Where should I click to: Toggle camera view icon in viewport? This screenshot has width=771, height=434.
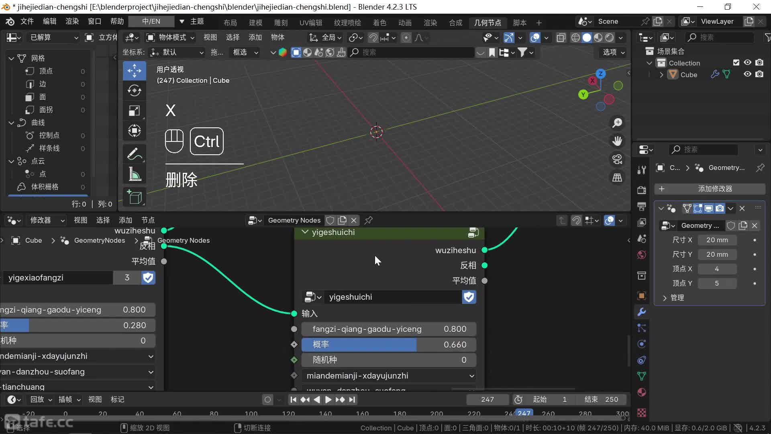pyautogui.click(x=617, y=159)
